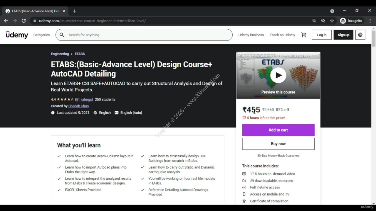Open the browser zoom magnifier icon

click(x=314, y=21)
